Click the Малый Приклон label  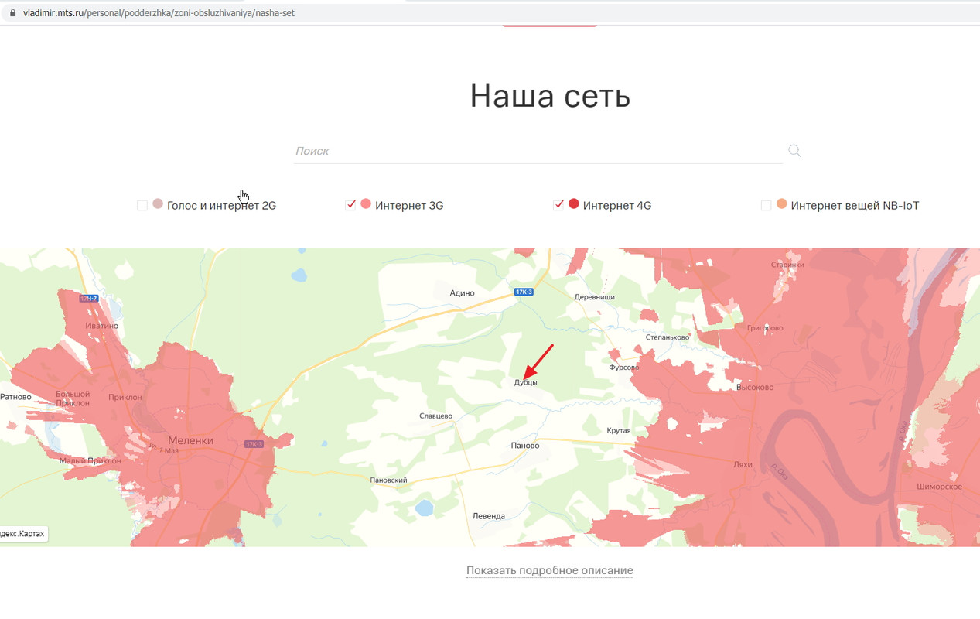(90, 461)
